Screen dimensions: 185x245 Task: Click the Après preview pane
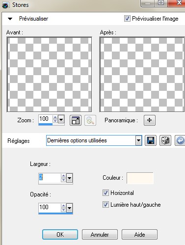pyautogui.click(x=142, y=75)
